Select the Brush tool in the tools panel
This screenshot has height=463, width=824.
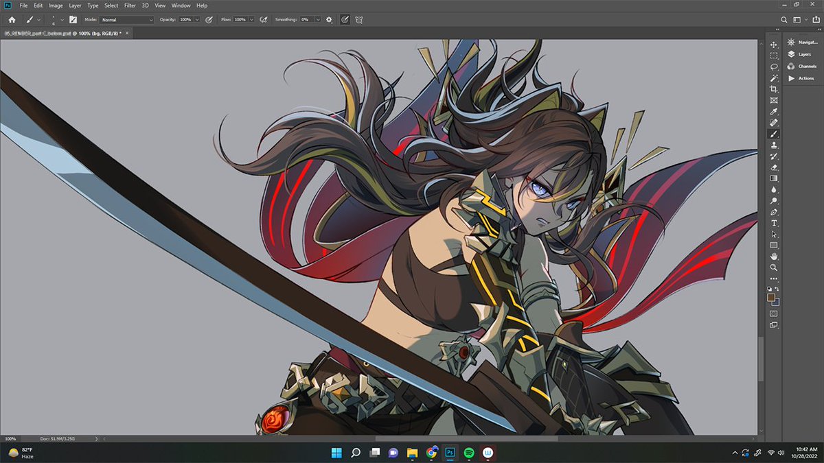coord(774,134)
